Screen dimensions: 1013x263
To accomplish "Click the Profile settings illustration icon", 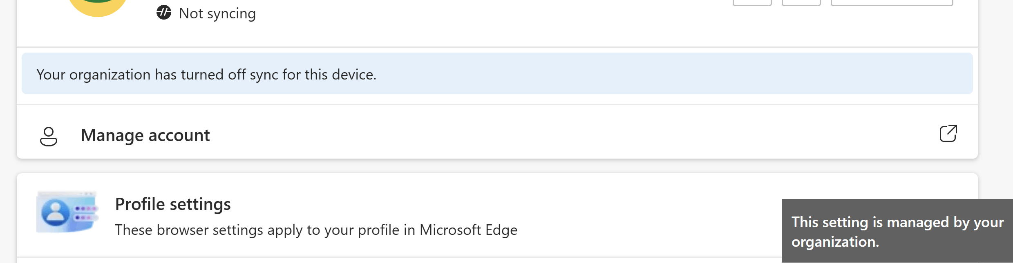I will click(67, 212).
